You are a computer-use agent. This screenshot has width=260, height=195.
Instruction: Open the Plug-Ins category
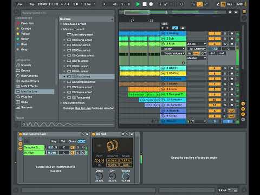[27, 97]
